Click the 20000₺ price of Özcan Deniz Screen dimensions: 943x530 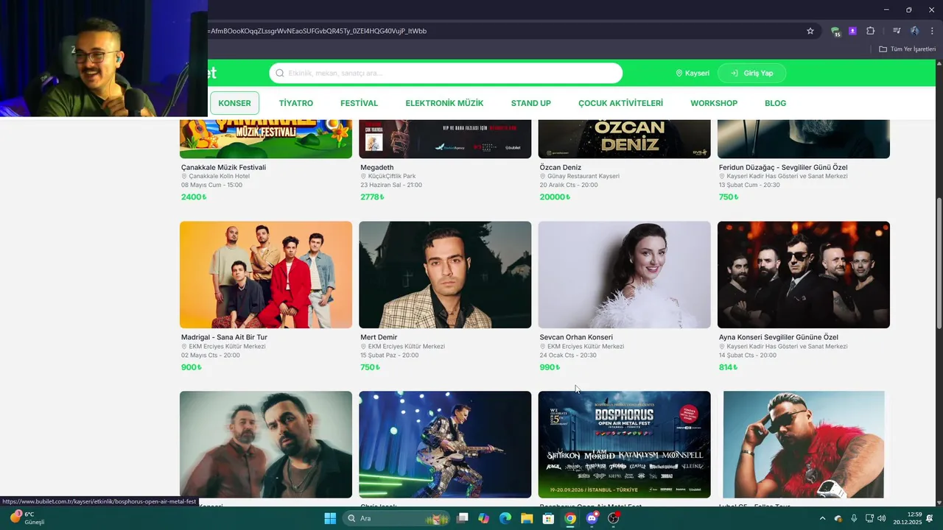coord(555,197)
